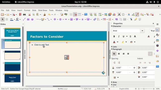
Task: Insert special character (Omega) icon
Action: (x=123, y=14)
